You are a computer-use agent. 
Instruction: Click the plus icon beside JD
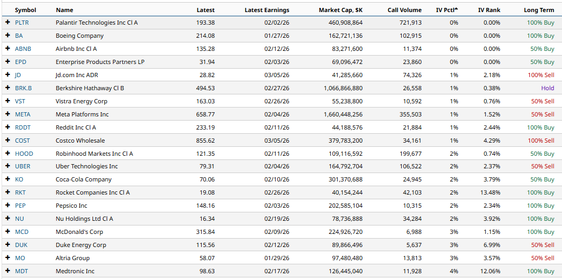pos(8,75)
